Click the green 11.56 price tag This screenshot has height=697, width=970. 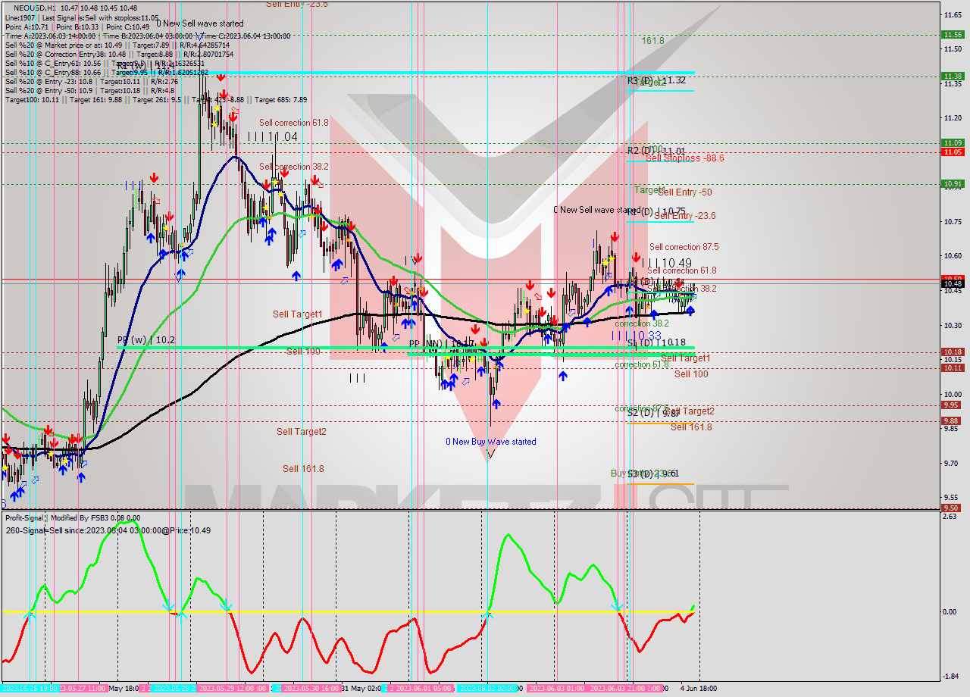[953, 34]
